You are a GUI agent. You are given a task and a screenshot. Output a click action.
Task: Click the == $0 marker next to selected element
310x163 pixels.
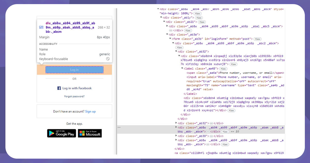[235, 132]
